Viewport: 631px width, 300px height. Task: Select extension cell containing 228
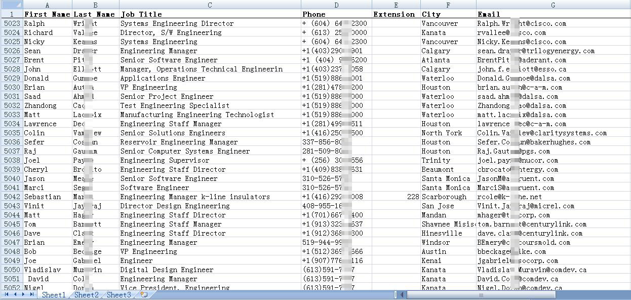click(396, 197)
